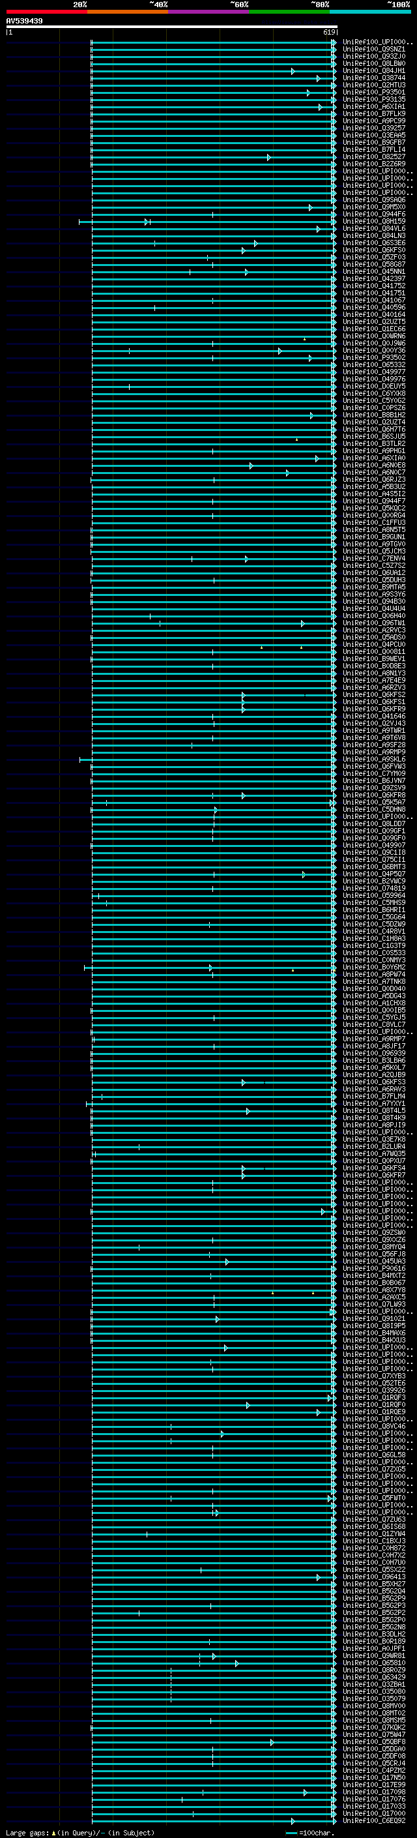Select the UniRef100_Q6H7T6 label
The height and width of the screenshot is (1838, 417).
(x=374, y=429)
